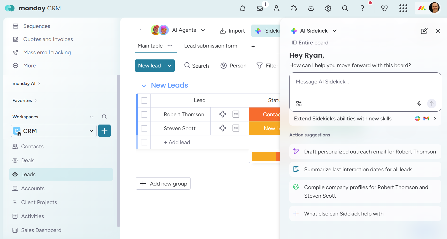Viewport: 447px width, 239px height.
Task: Open the Filter option
Action: click(267, 66)
